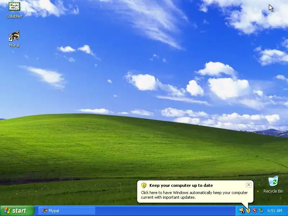Click the balloon's automatic updates message text
288x216 pixels.
(194, 195)
